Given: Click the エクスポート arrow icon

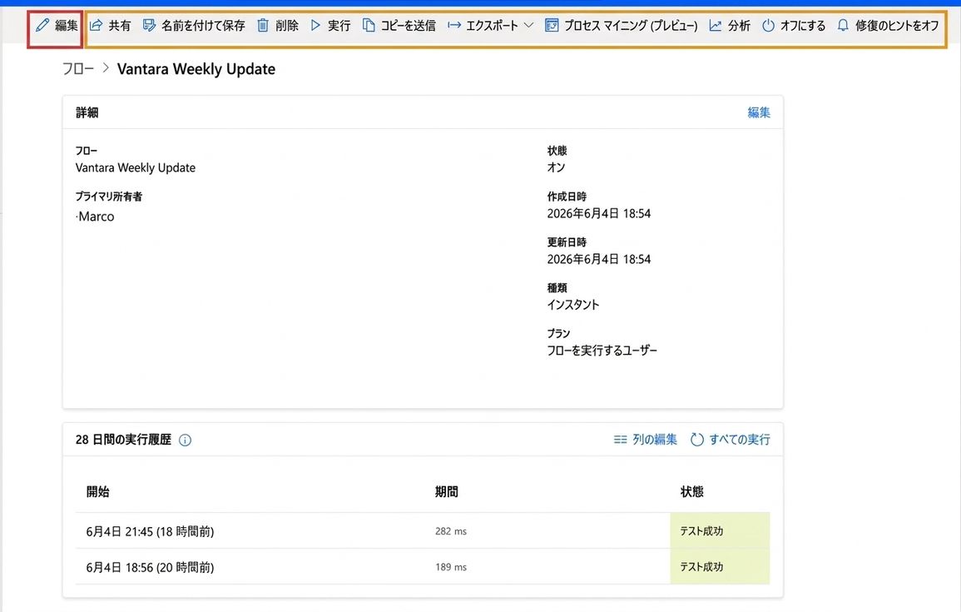Looking at the screenshot, I should click(x=454, y=25).
